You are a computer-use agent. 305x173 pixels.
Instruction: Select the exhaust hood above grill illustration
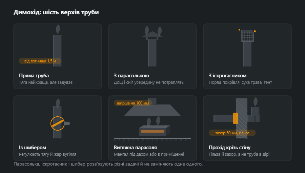point(152,110)
